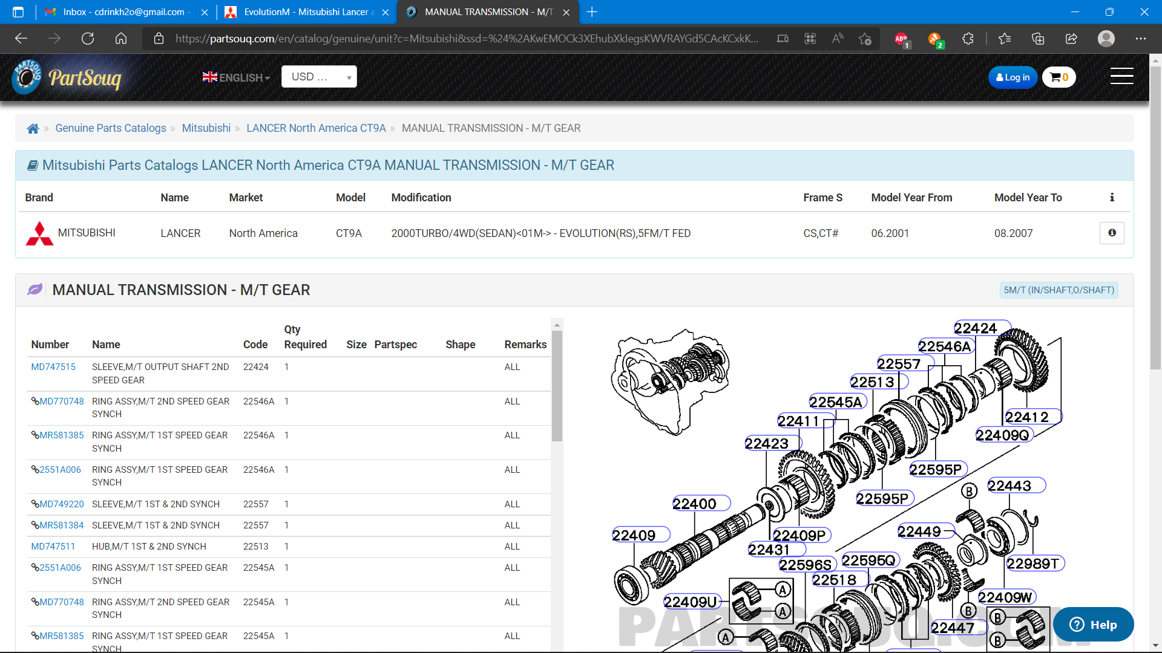Open the hamburger menu
Image resolution: width=1162 pixels, height=653 pixels.
tap(1121, 76)
